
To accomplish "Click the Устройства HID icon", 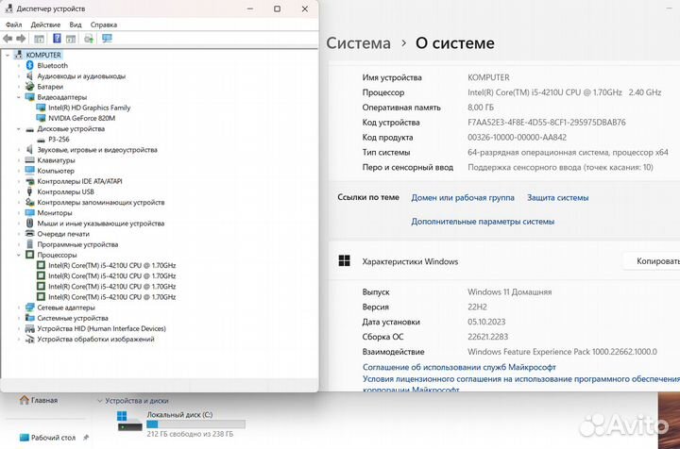I will click(x=29, y=328).
